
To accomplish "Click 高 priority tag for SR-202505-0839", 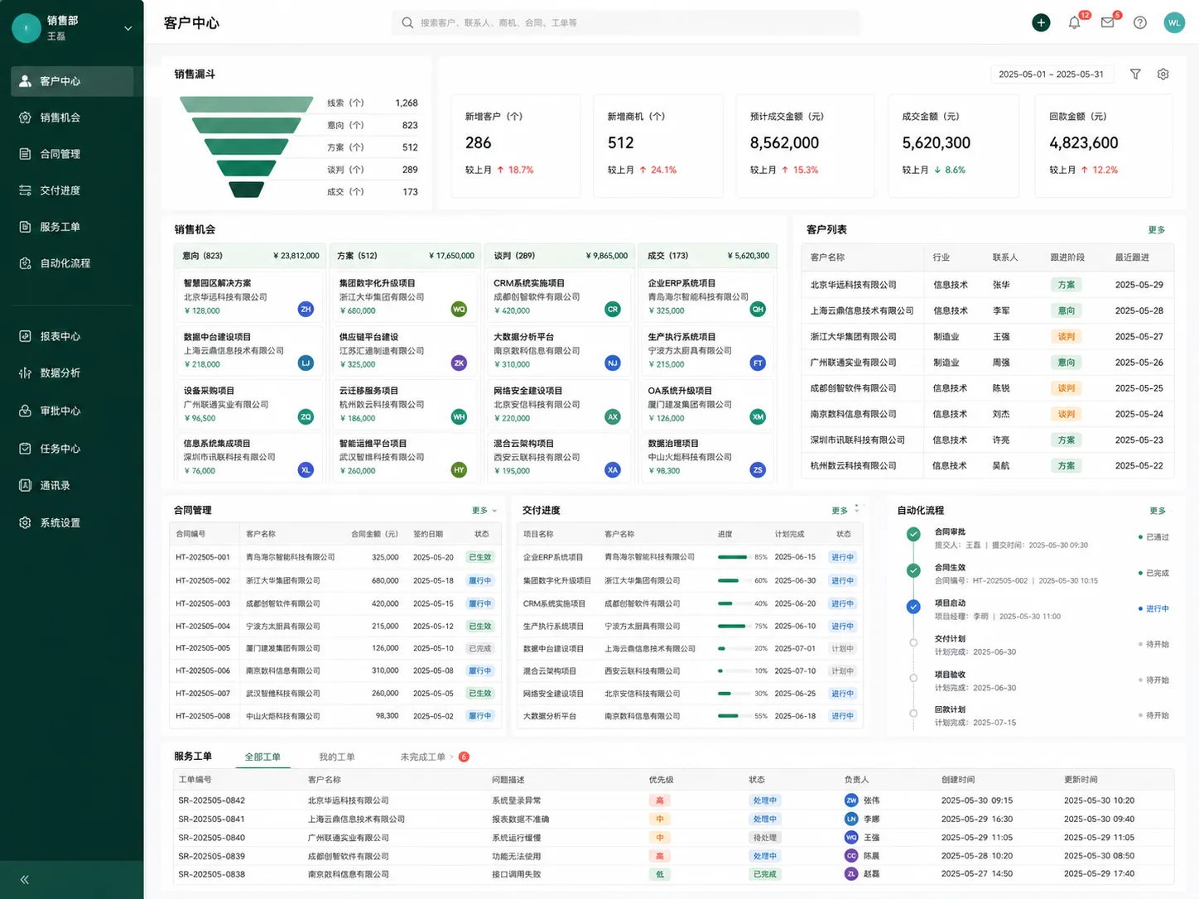I will point(660,856).
